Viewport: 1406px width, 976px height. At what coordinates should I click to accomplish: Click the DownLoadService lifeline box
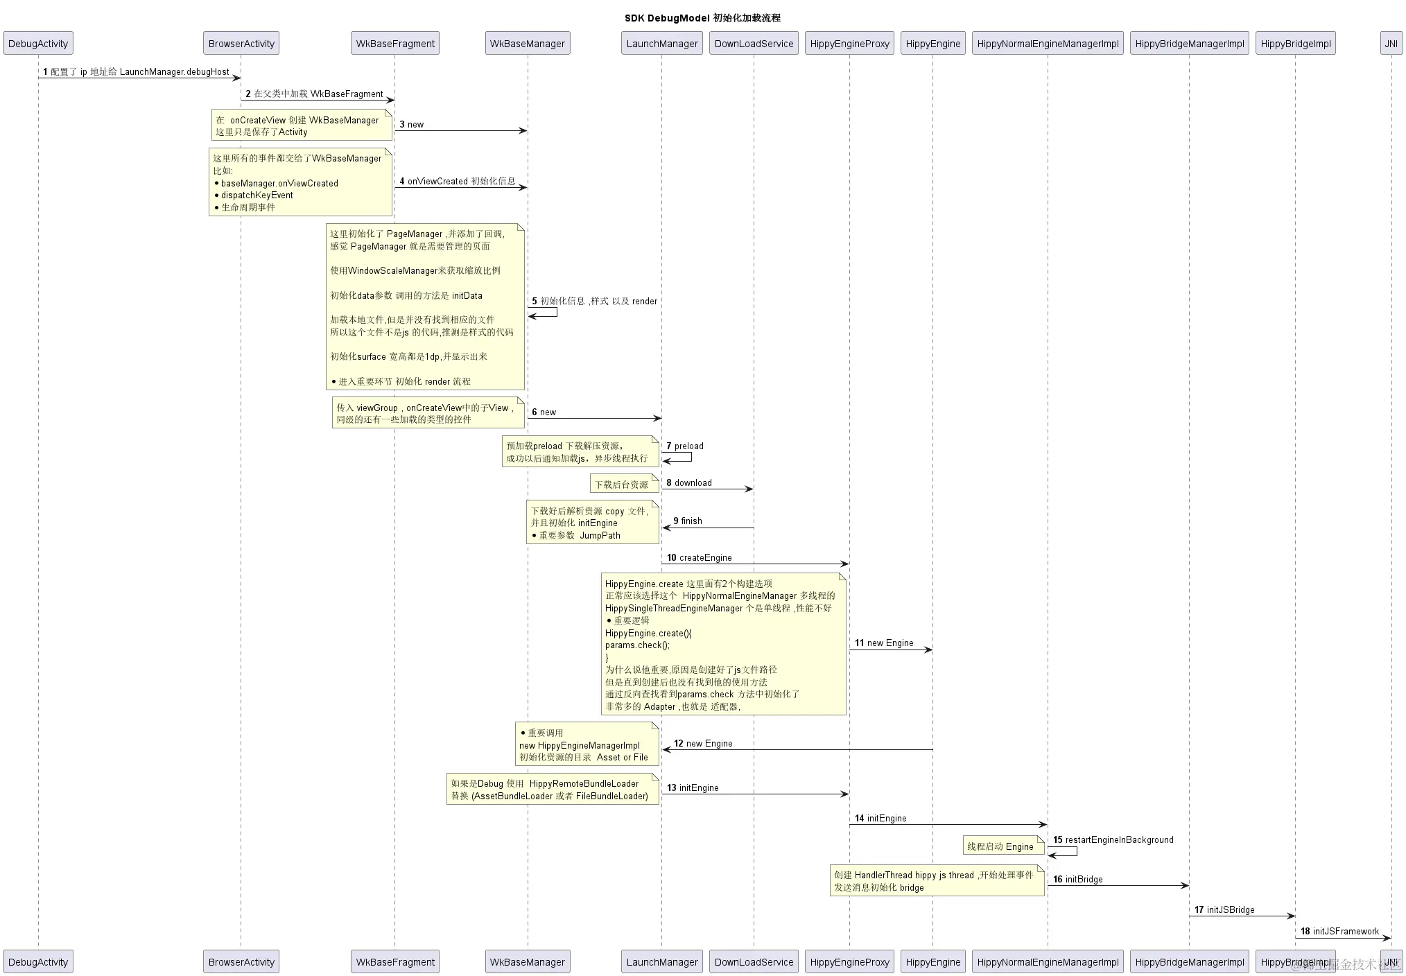pyautogui.click(x=754, y=43)
